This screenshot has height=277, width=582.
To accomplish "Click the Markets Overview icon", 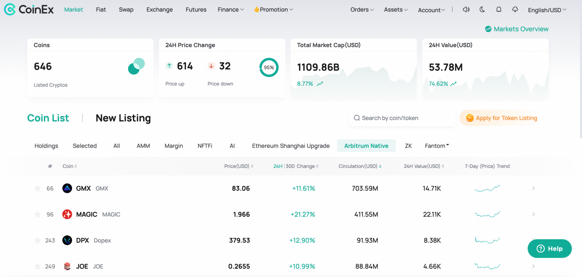I will 488,29.
